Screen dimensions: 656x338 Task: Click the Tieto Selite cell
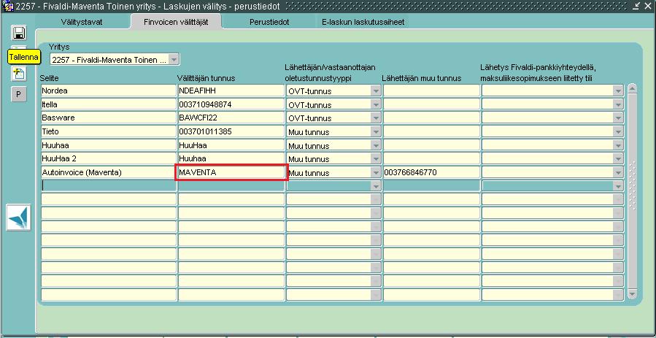tap(109, 132)
